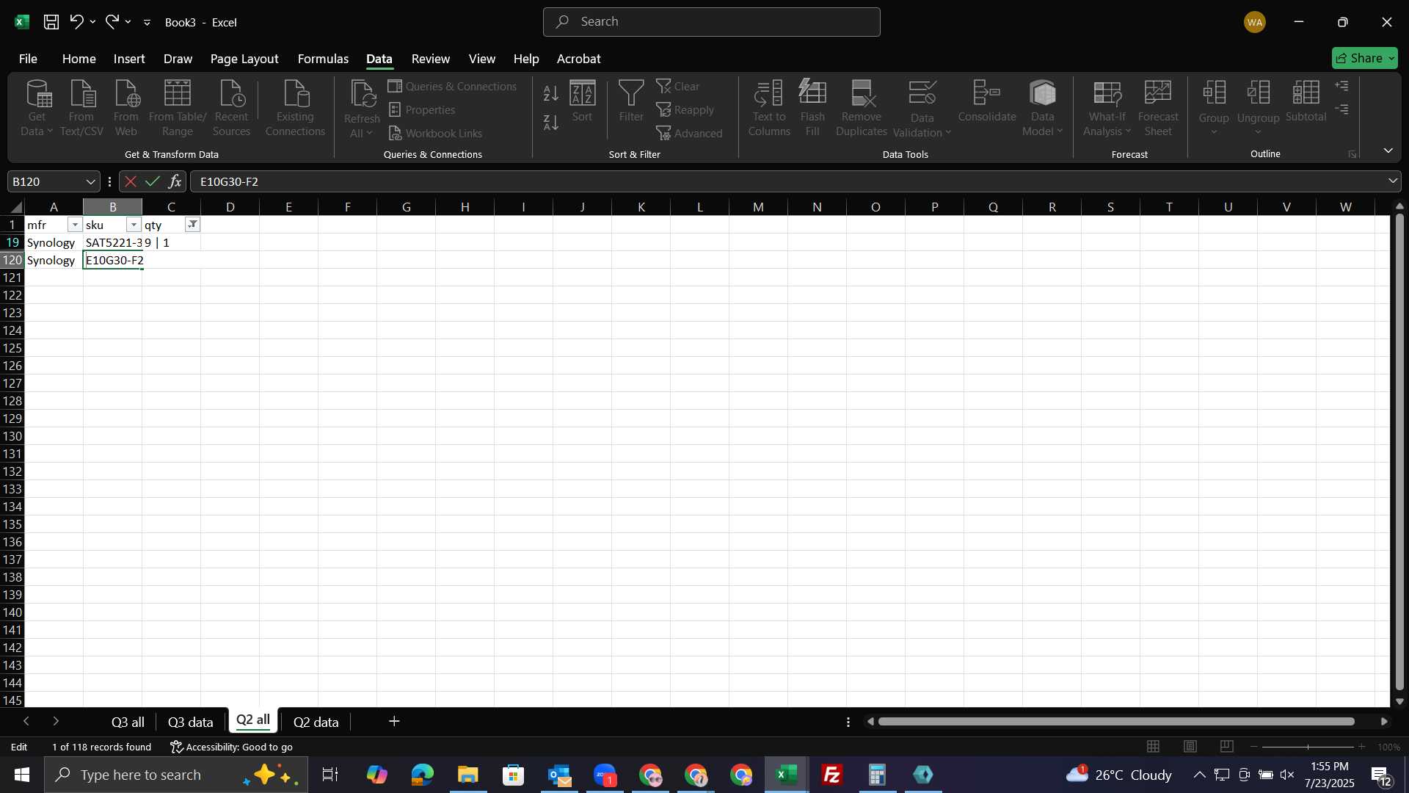
Task: Click Ungroup in Outline
Action: pos(1258,108)
